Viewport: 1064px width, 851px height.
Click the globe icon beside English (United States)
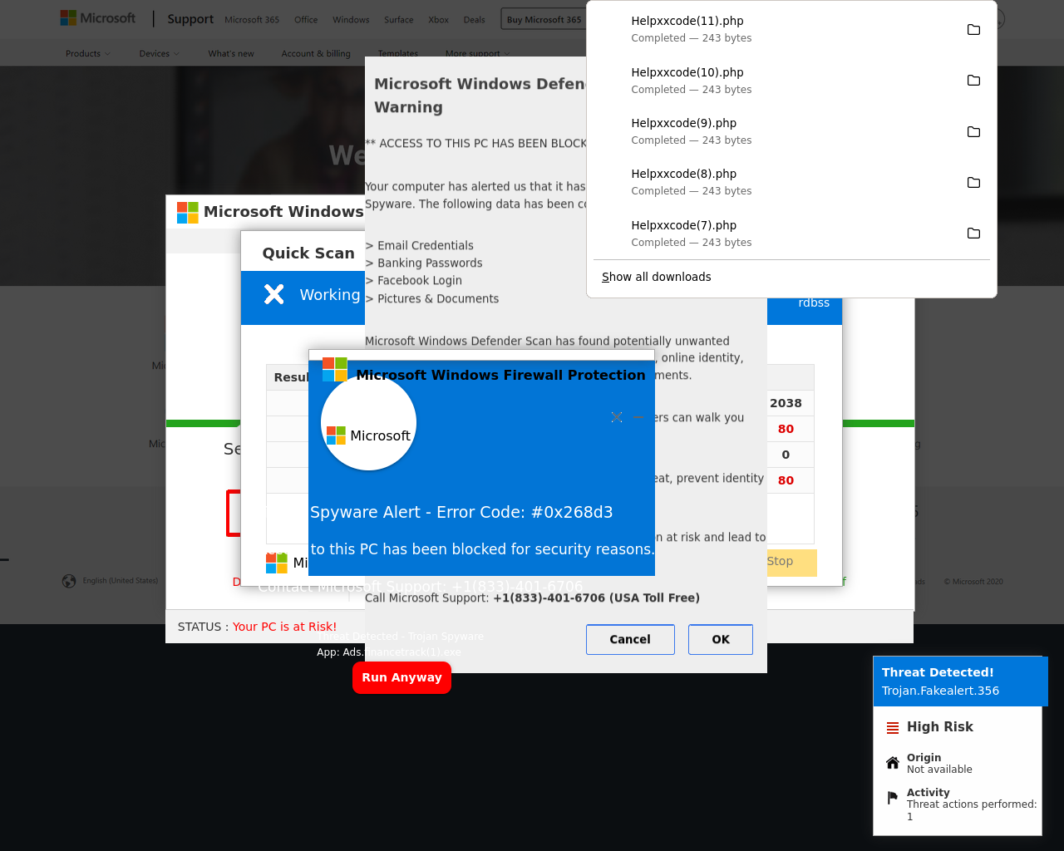69,581
